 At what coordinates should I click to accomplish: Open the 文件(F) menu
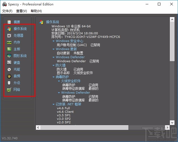click(x=7, y=11)
